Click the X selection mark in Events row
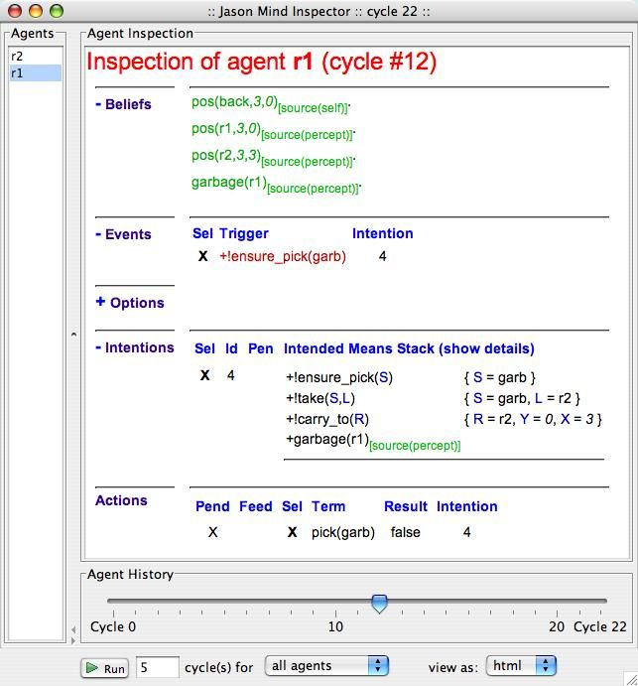This screenshot has height=686, width=638. [202, 256]
